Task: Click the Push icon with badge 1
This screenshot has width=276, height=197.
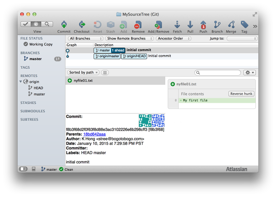Action: (203, 24)
